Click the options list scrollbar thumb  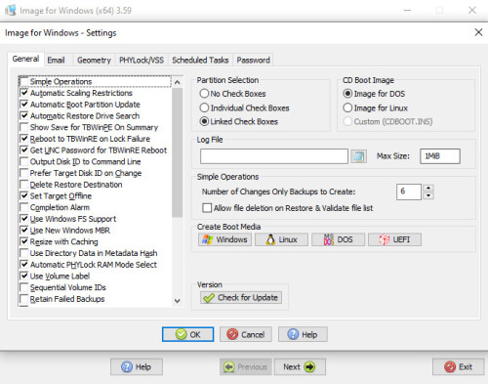tap(178, 152)
